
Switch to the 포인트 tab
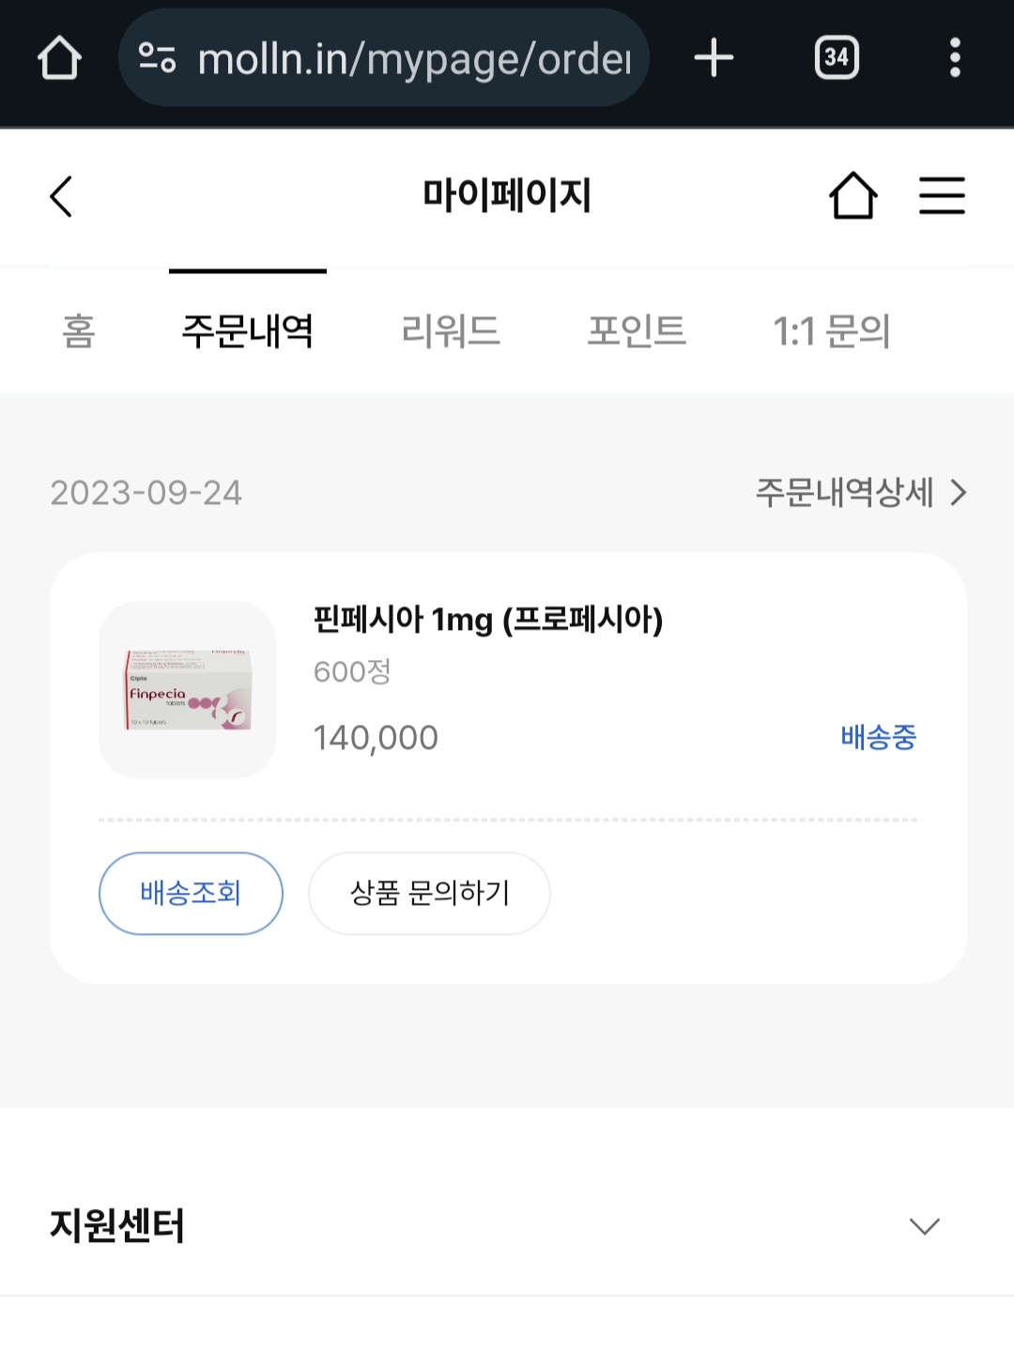point(637,331)
